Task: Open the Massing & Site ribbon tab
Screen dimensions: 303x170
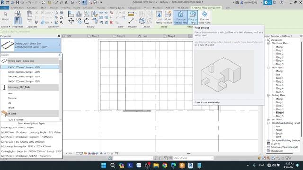Action: (x=116, y=8)
